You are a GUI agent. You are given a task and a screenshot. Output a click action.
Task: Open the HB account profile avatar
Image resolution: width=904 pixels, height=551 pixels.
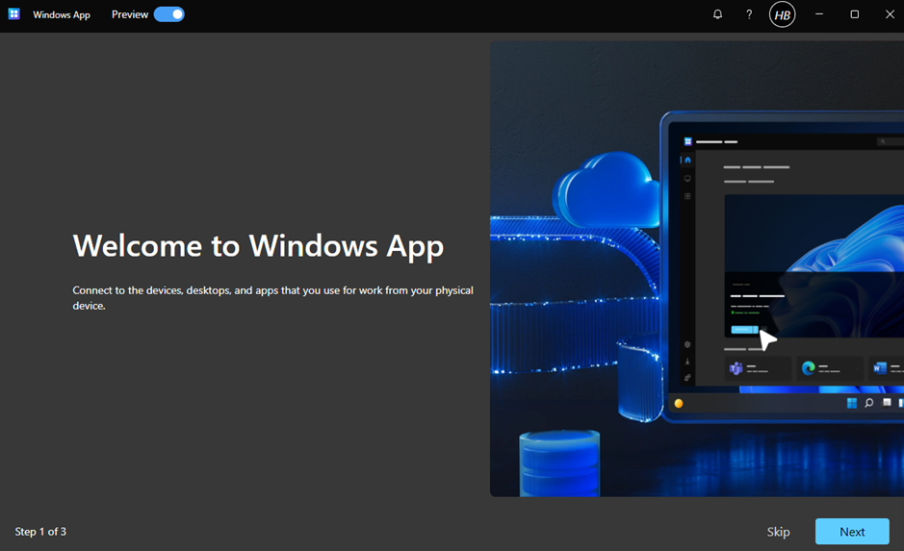click(783, 14)
